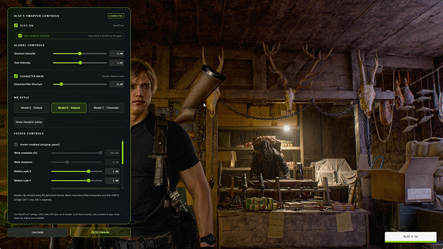Image resolution: width=443 pixels, height=249 pixels.
Task: Select Model B - Natural style
Action: click(x=69, y=108)
